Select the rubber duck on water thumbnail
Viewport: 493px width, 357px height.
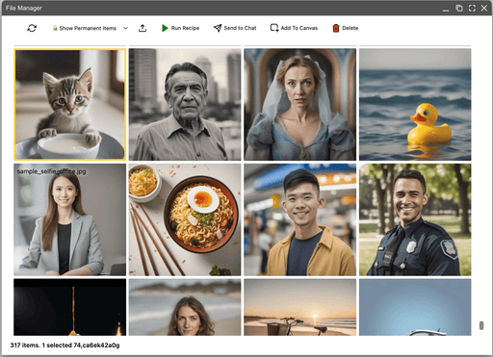tap(415, 105)
